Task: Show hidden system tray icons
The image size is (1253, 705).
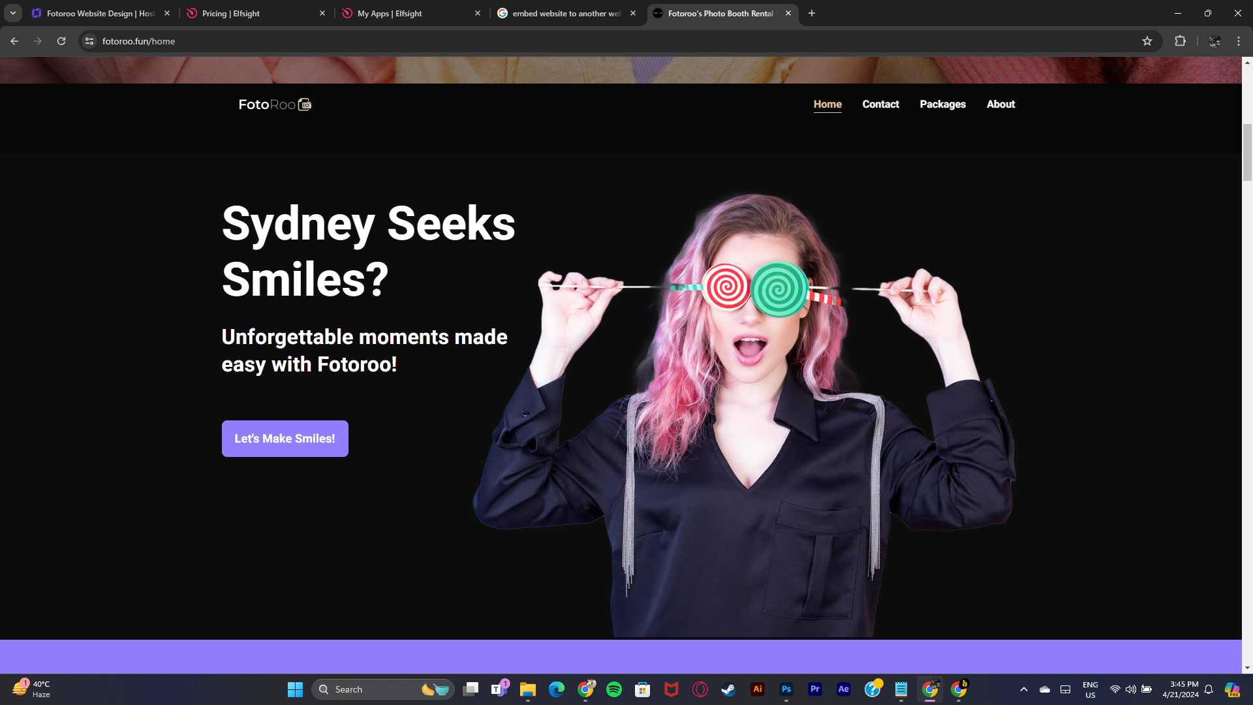Action: (1023, 689)
